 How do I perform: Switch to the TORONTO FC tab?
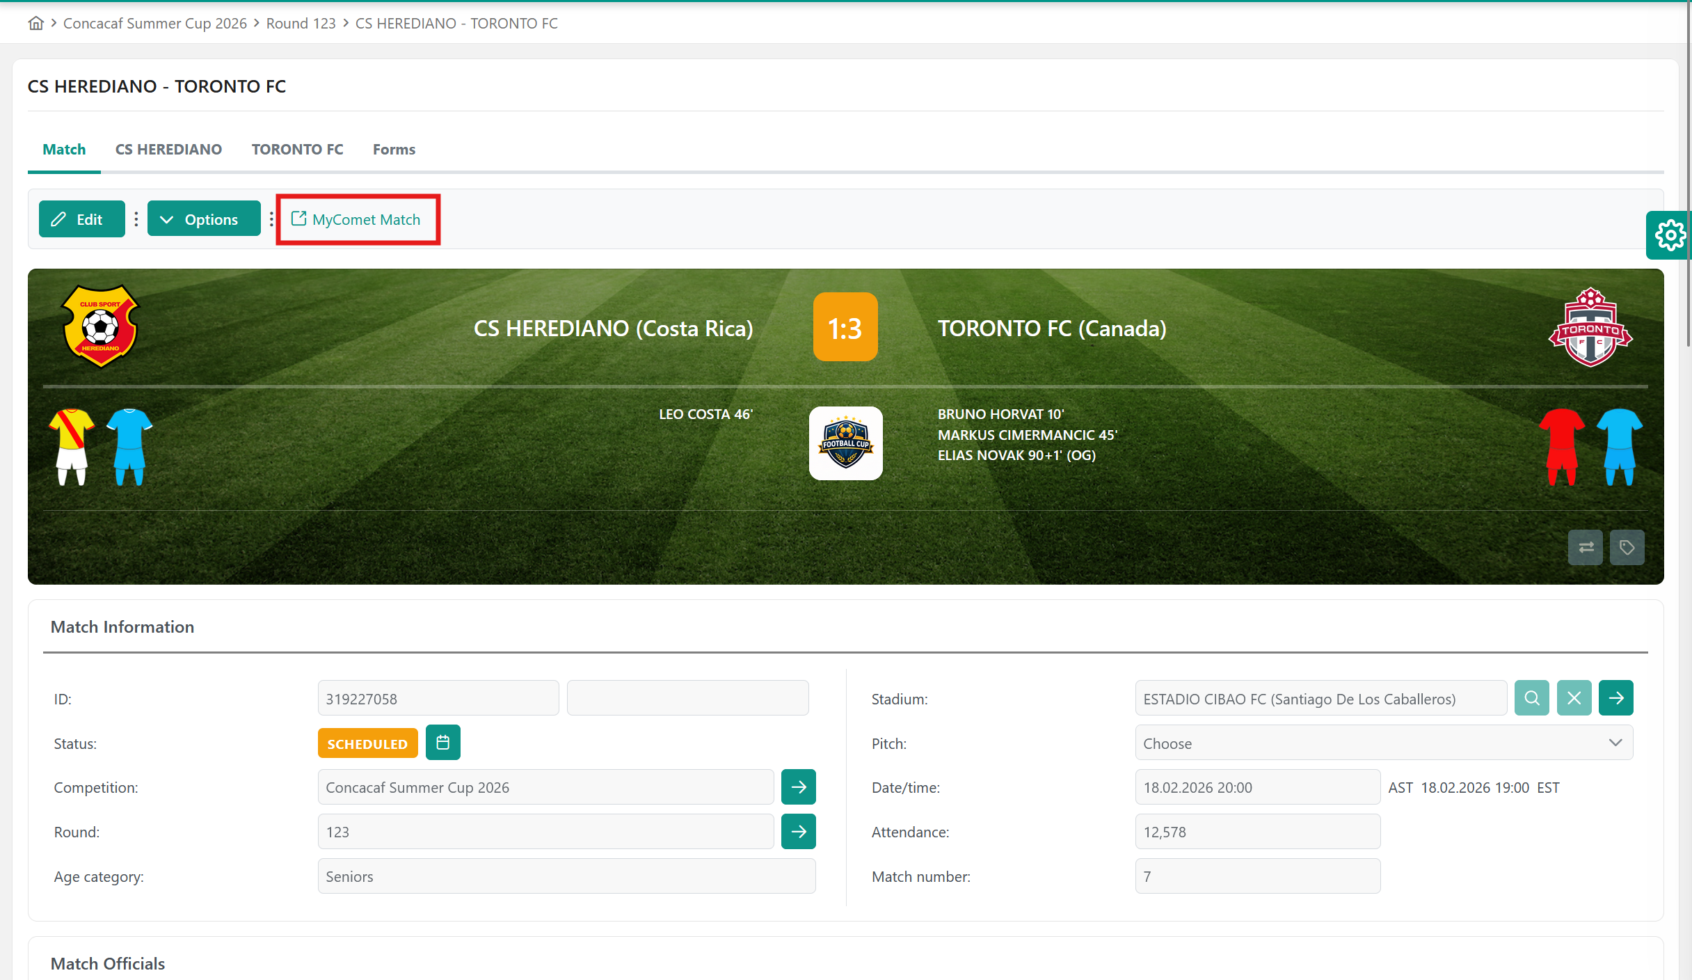point(297,150)
